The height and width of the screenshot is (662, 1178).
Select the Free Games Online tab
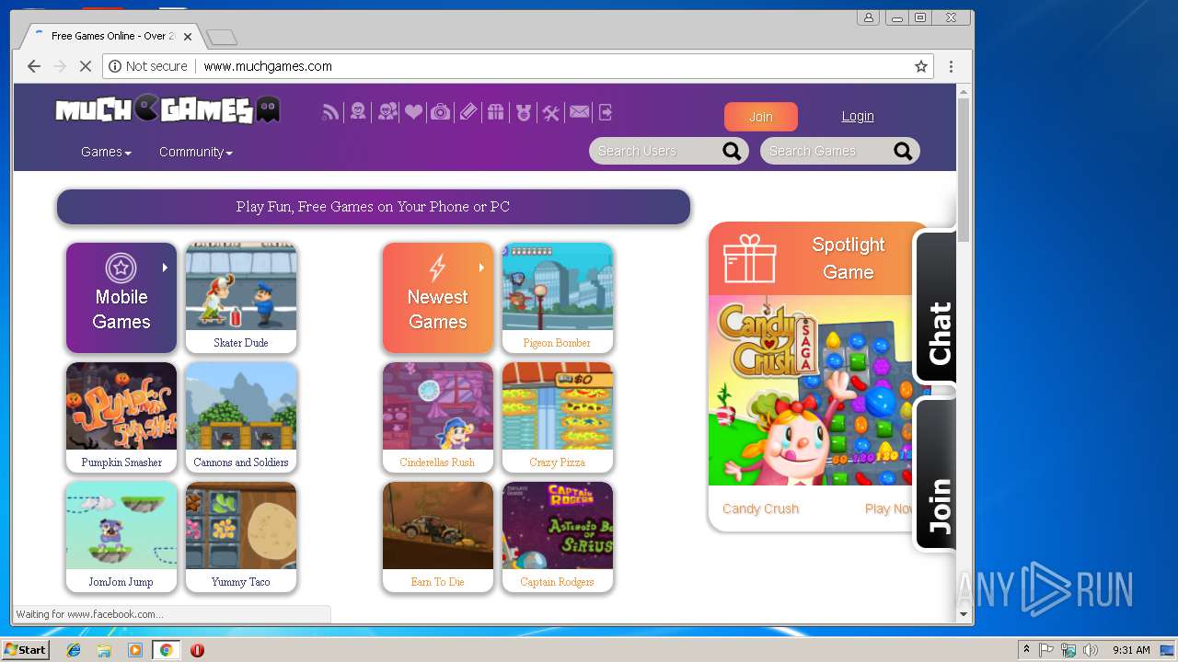click(x=110, y=37)
